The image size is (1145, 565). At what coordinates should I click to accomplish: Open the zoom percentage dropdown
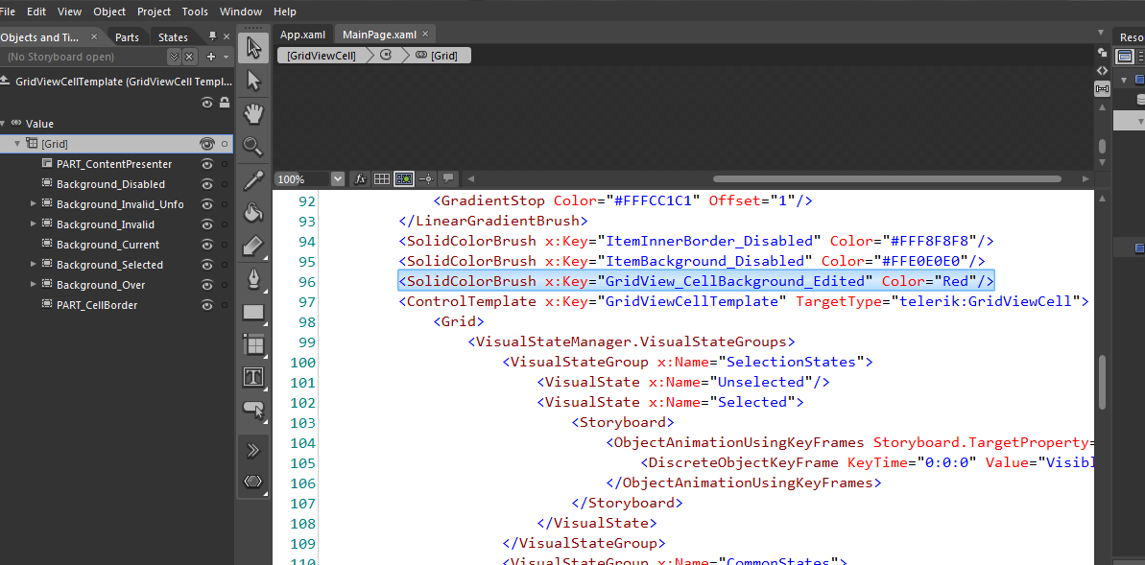tap(338, 178)
